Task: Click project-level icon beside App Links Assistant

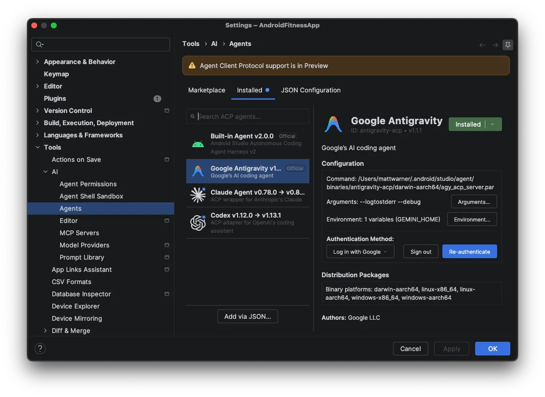Action: [x=167, y=269]
